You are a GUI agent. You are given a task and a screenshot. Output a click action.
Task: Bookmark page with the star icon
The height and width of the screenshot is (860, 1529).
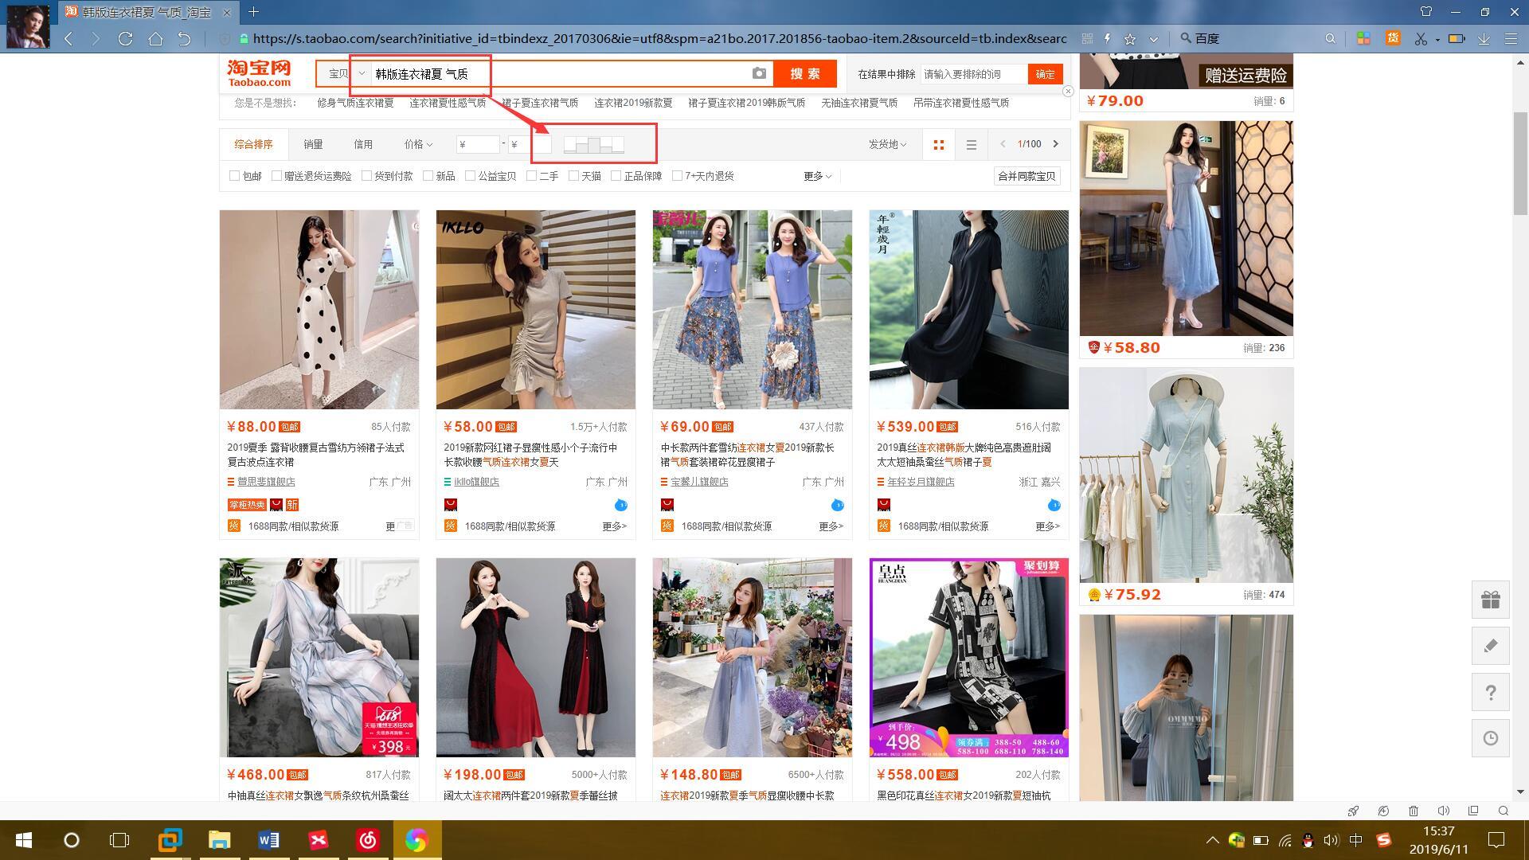click(x=1129, y=38)
